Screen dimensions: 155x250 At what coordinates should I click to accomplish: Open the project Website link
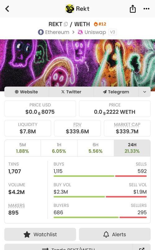coord(27,92)
